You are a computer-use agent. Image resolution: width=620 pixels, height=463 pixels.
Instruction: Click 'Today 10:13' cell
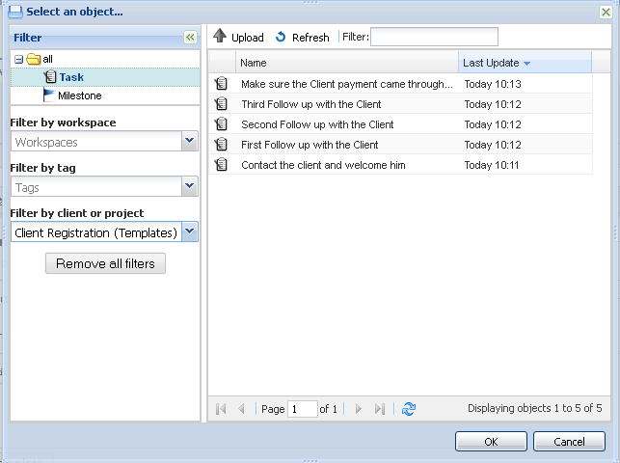[493, 84]
